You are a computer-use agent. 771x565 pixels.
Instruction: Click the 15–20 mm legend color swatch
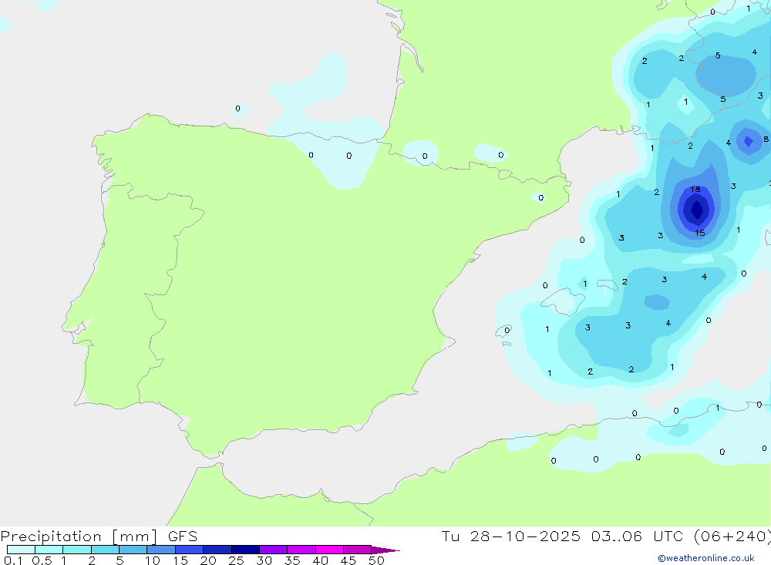tap(189, 550)
